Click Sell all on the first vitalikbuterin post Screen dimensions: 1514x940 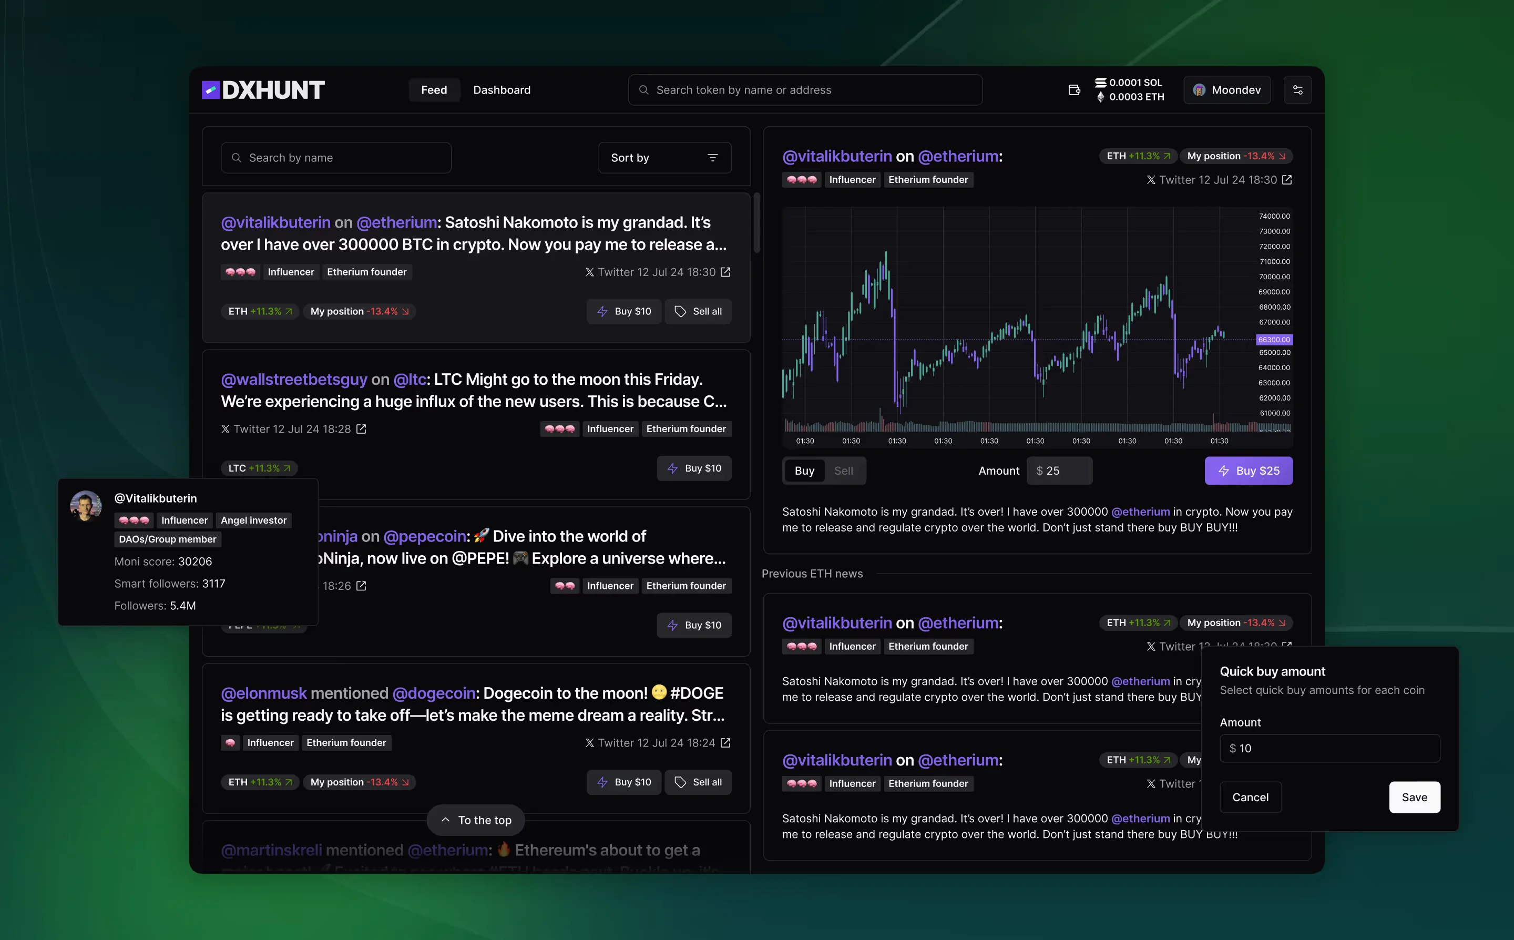click(x=698, y=311)
